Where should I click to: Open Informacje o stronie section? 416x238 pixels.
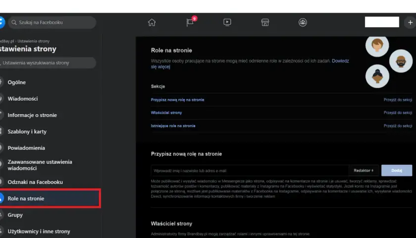coord(32,115)
